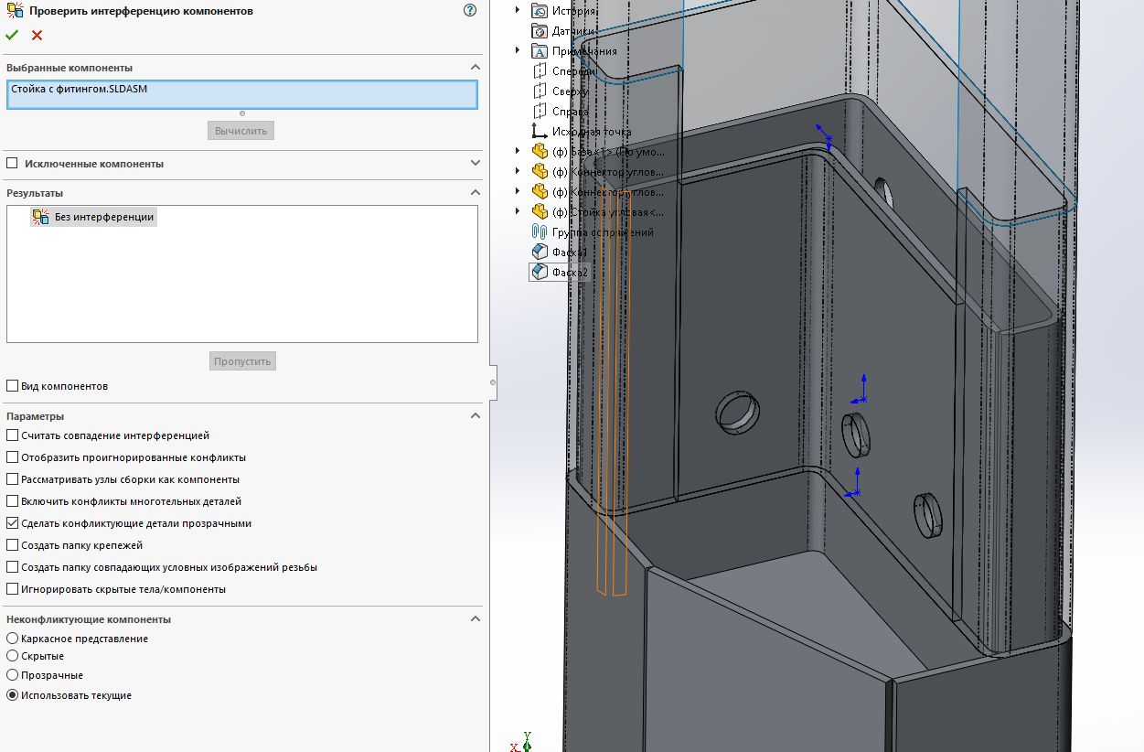Click the Пропустить button

click(242, 360)
